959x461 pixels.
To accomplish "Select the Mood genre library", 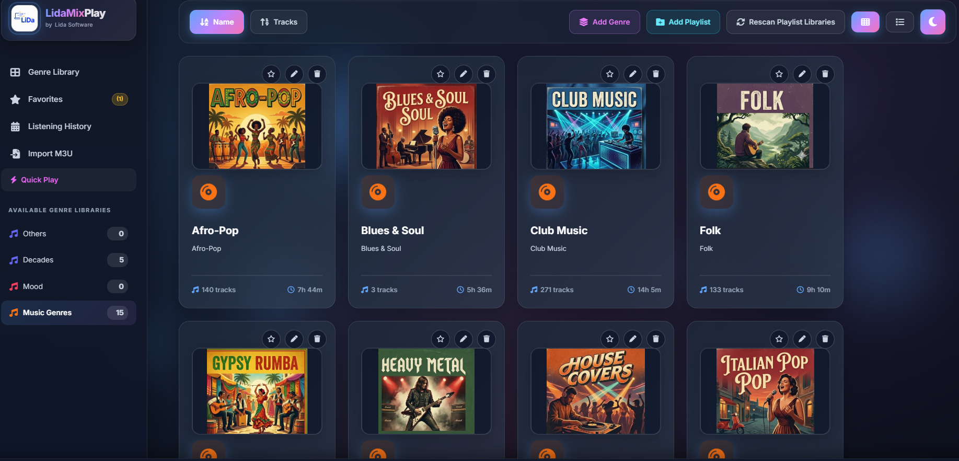I will click(x=68, y=286).
